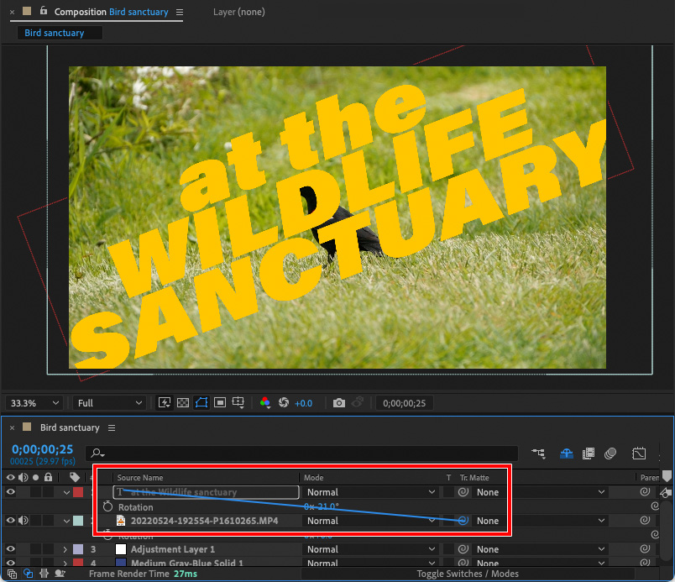
Task: Select the Bird sanctuary timeline tab
Action: pyautogui.click(x=70, y=427)
